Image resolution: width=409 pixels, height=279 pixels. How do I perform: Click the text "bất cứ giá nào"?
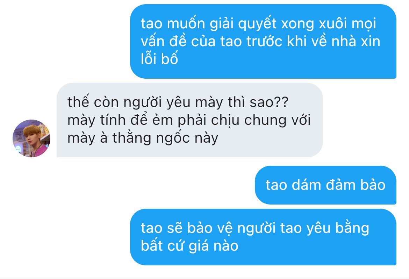(x=189, y=246)
